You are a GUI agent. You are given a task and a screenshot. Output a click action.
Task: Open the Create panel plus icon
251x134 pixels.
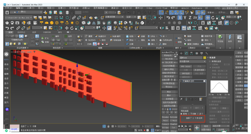click(x=181, y=53)
